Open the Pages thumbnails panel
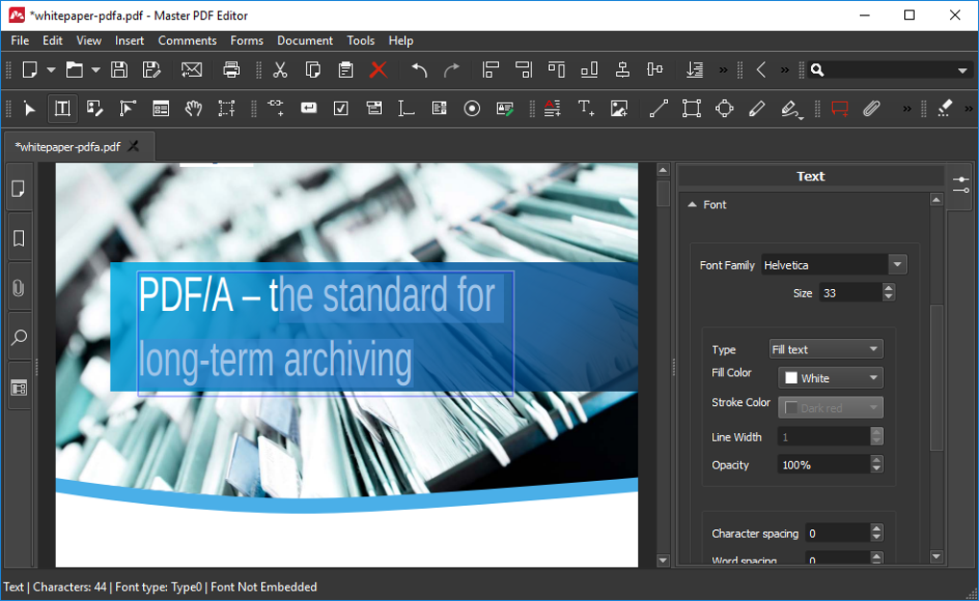 (x=18, y=187)
